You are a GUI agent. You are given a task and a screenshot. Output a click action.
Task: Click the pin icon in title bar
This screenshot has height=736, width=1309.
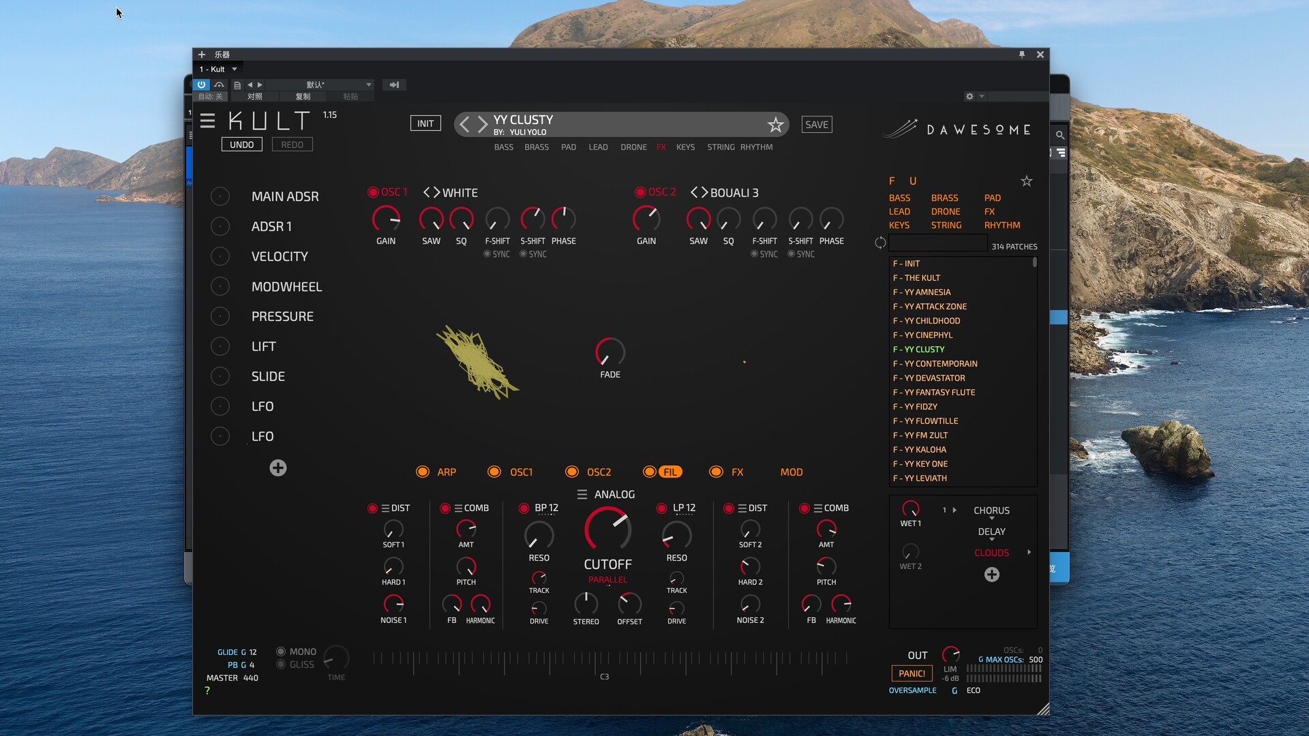click(x=1021, y=55)
